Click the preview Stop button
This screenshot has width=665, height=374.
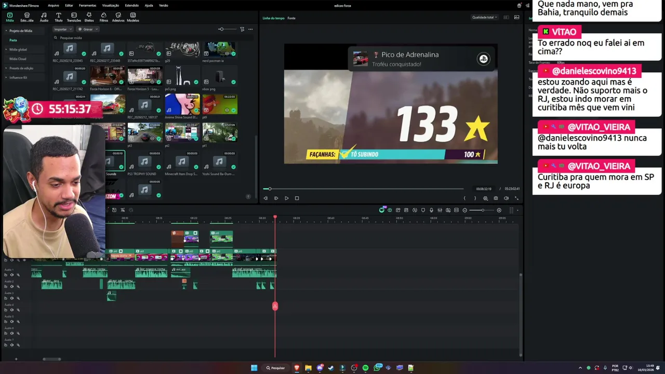(x=297, y=198)
